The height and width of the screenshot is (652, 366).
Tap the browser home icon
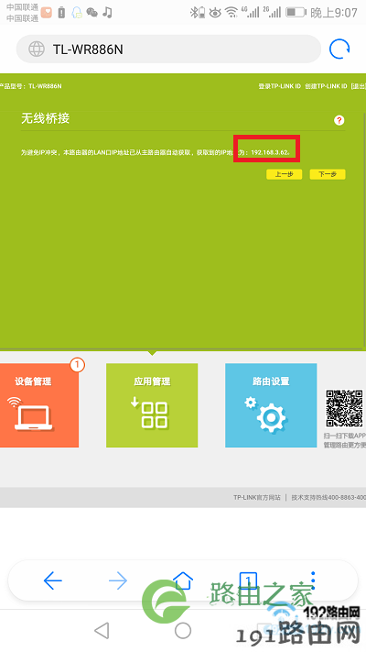point(183,580)
